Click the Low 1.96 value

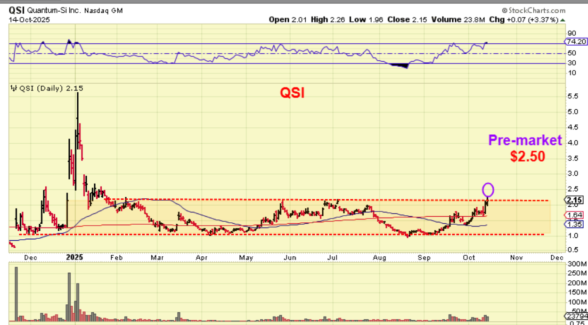(367, 20)
